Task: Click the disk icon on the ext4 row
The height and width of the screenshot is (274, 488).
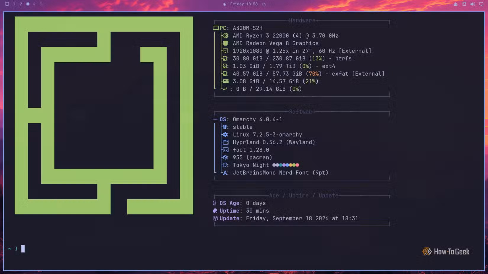Action: coord(225,66)
